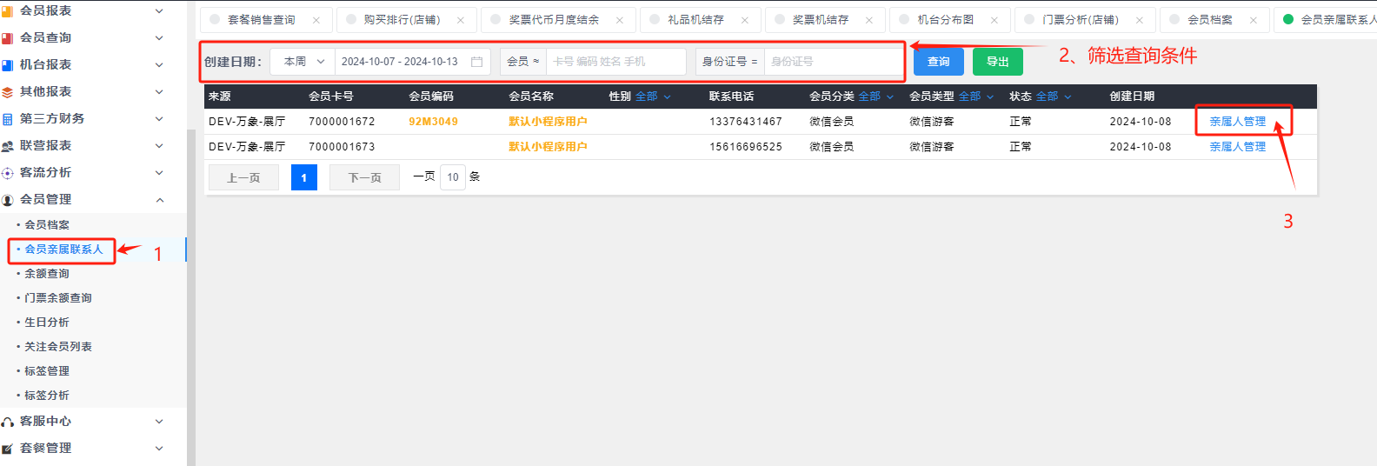Close the 奖票代币月度结余 tab
Image resolution: width=1377 pixels, height=466 pixels.
coord(620,20)
